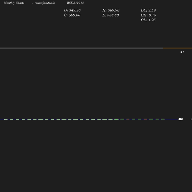Click the first red candle on the line
This screenshot has width=192, height=192.
click(128, 119)
